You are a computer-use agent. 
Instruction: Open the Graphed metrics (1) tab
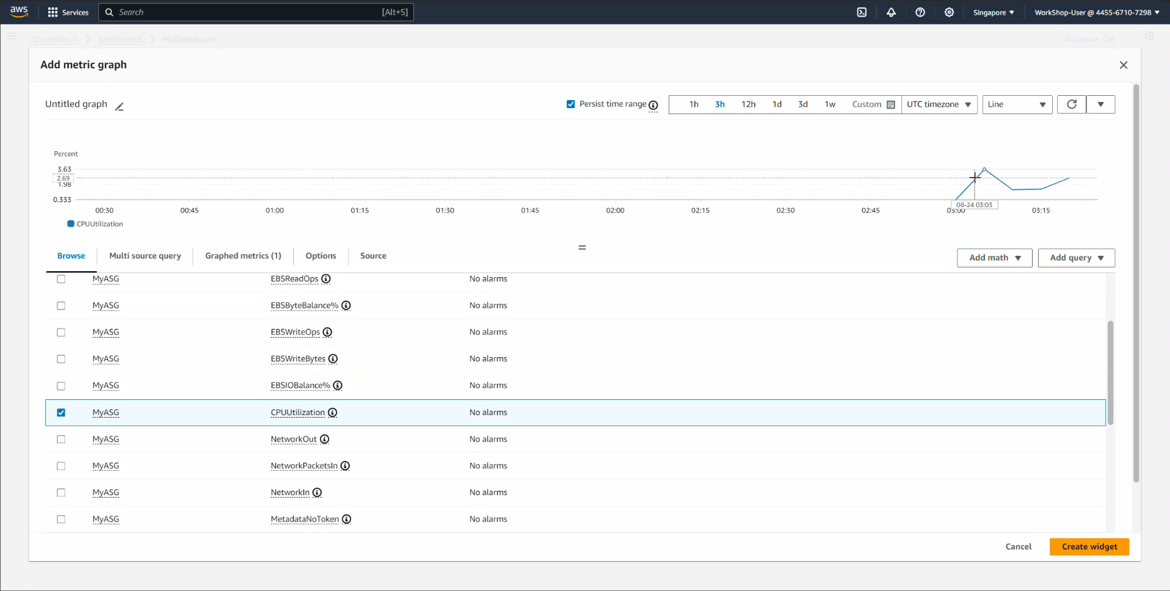coord(243,256)
